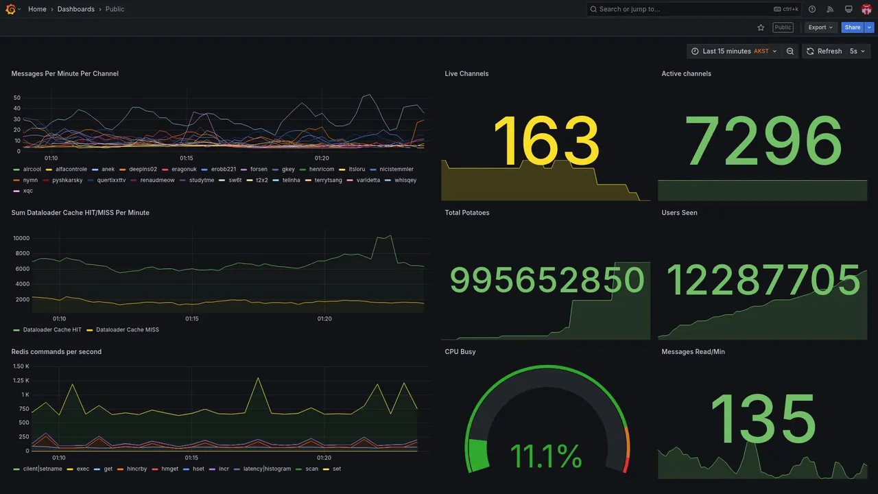Screen dimensions: 878x494
Task: Click the zoom out time range icon
Action: click(790, 51)
